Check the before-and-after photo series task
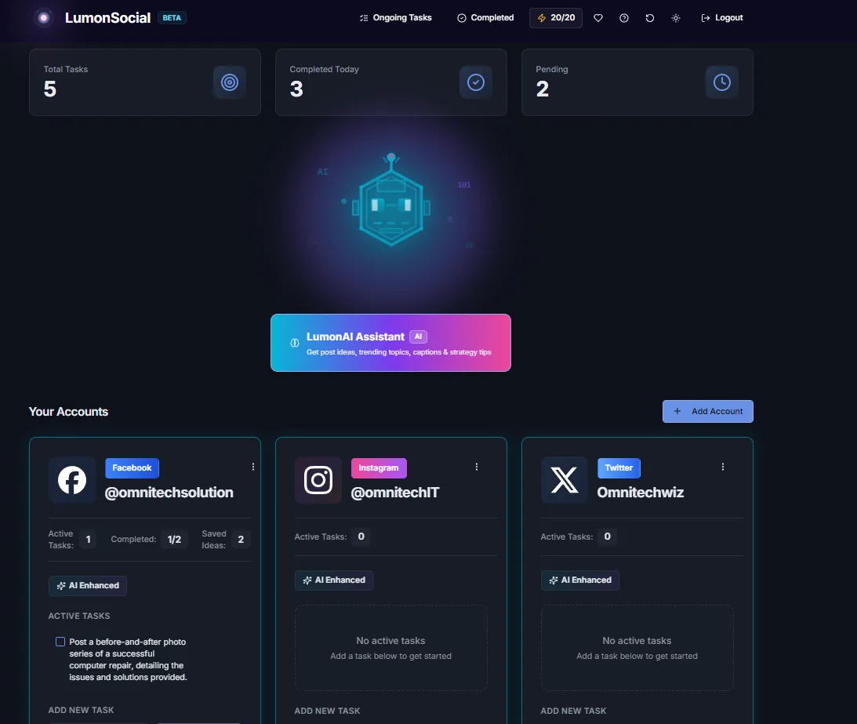The width and height of the screenshot is (857, 724). [x=60, y=642]
